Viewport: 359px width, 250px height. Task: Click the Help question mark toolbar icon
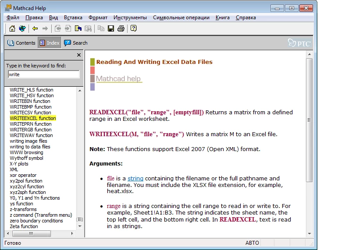(x=134, y=28)
